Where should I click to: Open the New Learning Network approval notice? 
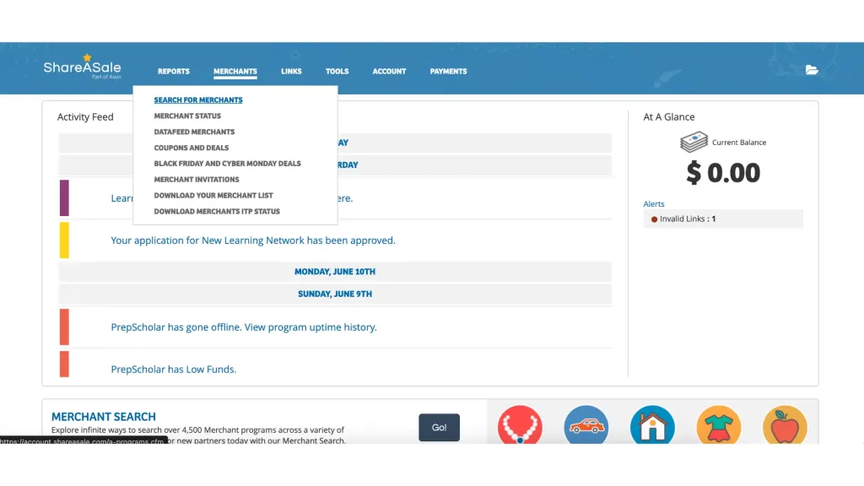(x=253, y=240)
